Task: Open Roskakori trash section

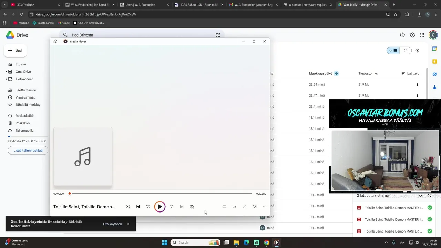Action: (x=22, y=123)
